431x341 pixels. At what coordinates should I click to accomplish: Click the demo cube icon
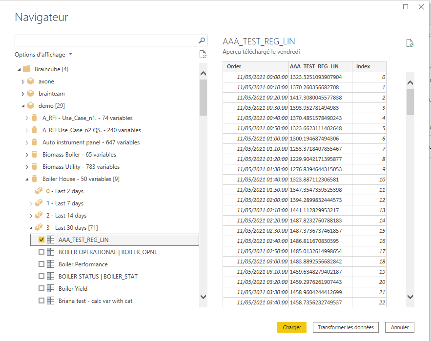pyautogui.click(x=31, y=105)
